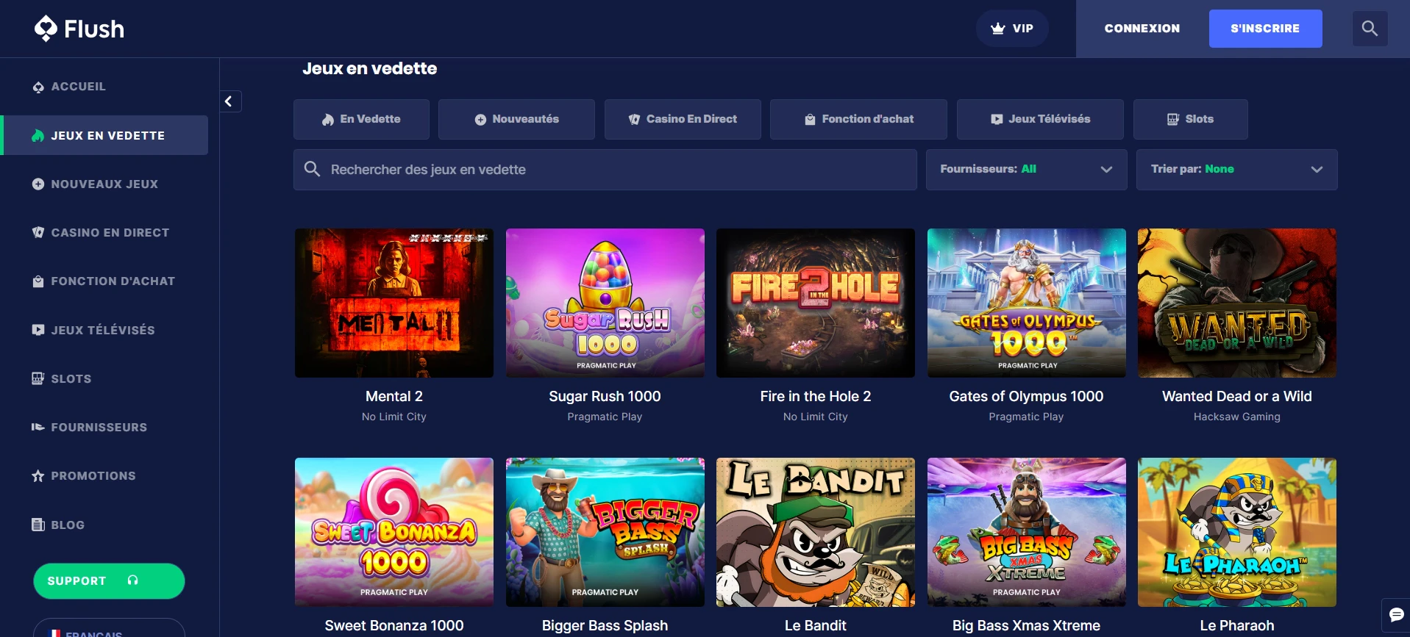Open the Wanted Dead or a Wild thumbnail
Screen dimensions: 1410x637
point(1237,303)
